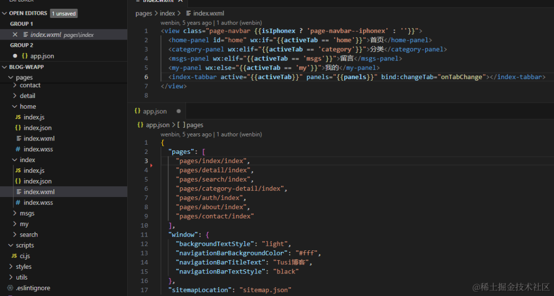Collapse the OPEN EDITORS section
Viewport: 554px width, 296px height.
tap(5, 13)
